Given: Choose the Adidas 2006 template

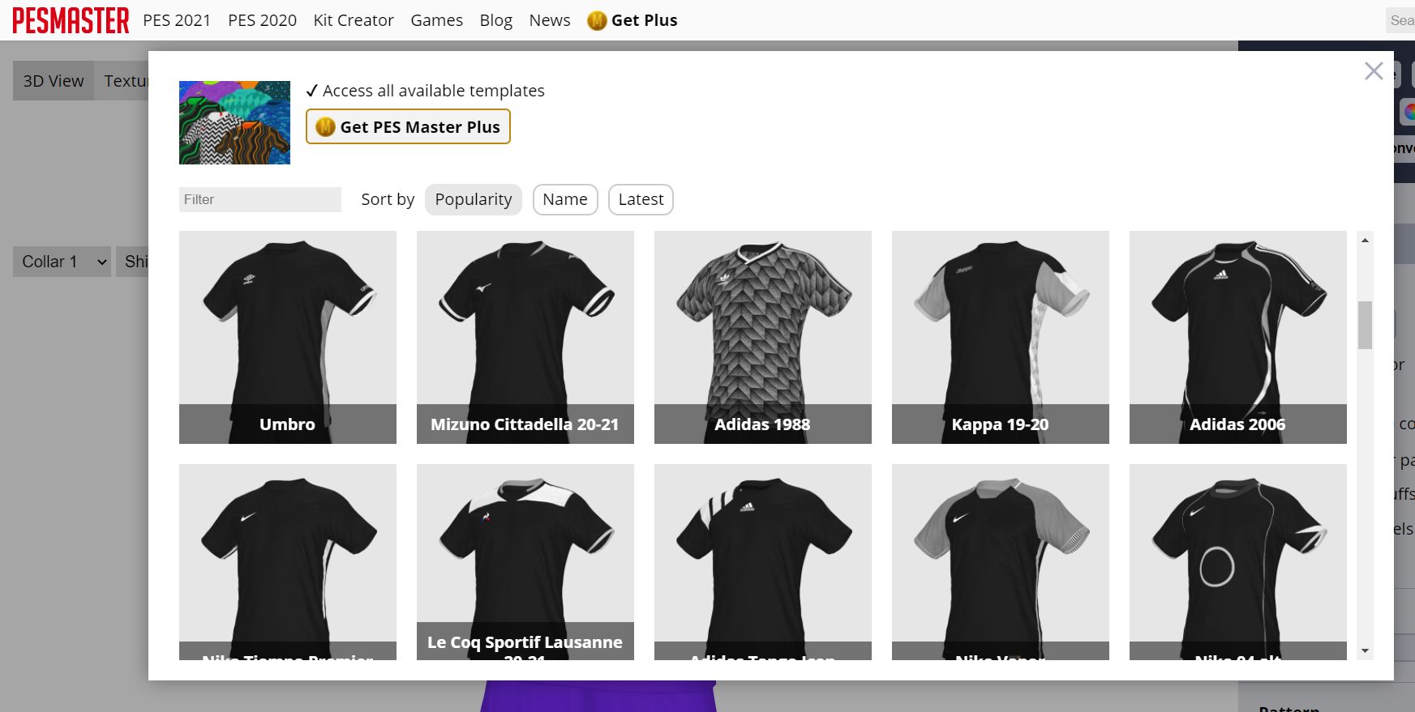Looking at the screenshot, I should [1237, 336].
